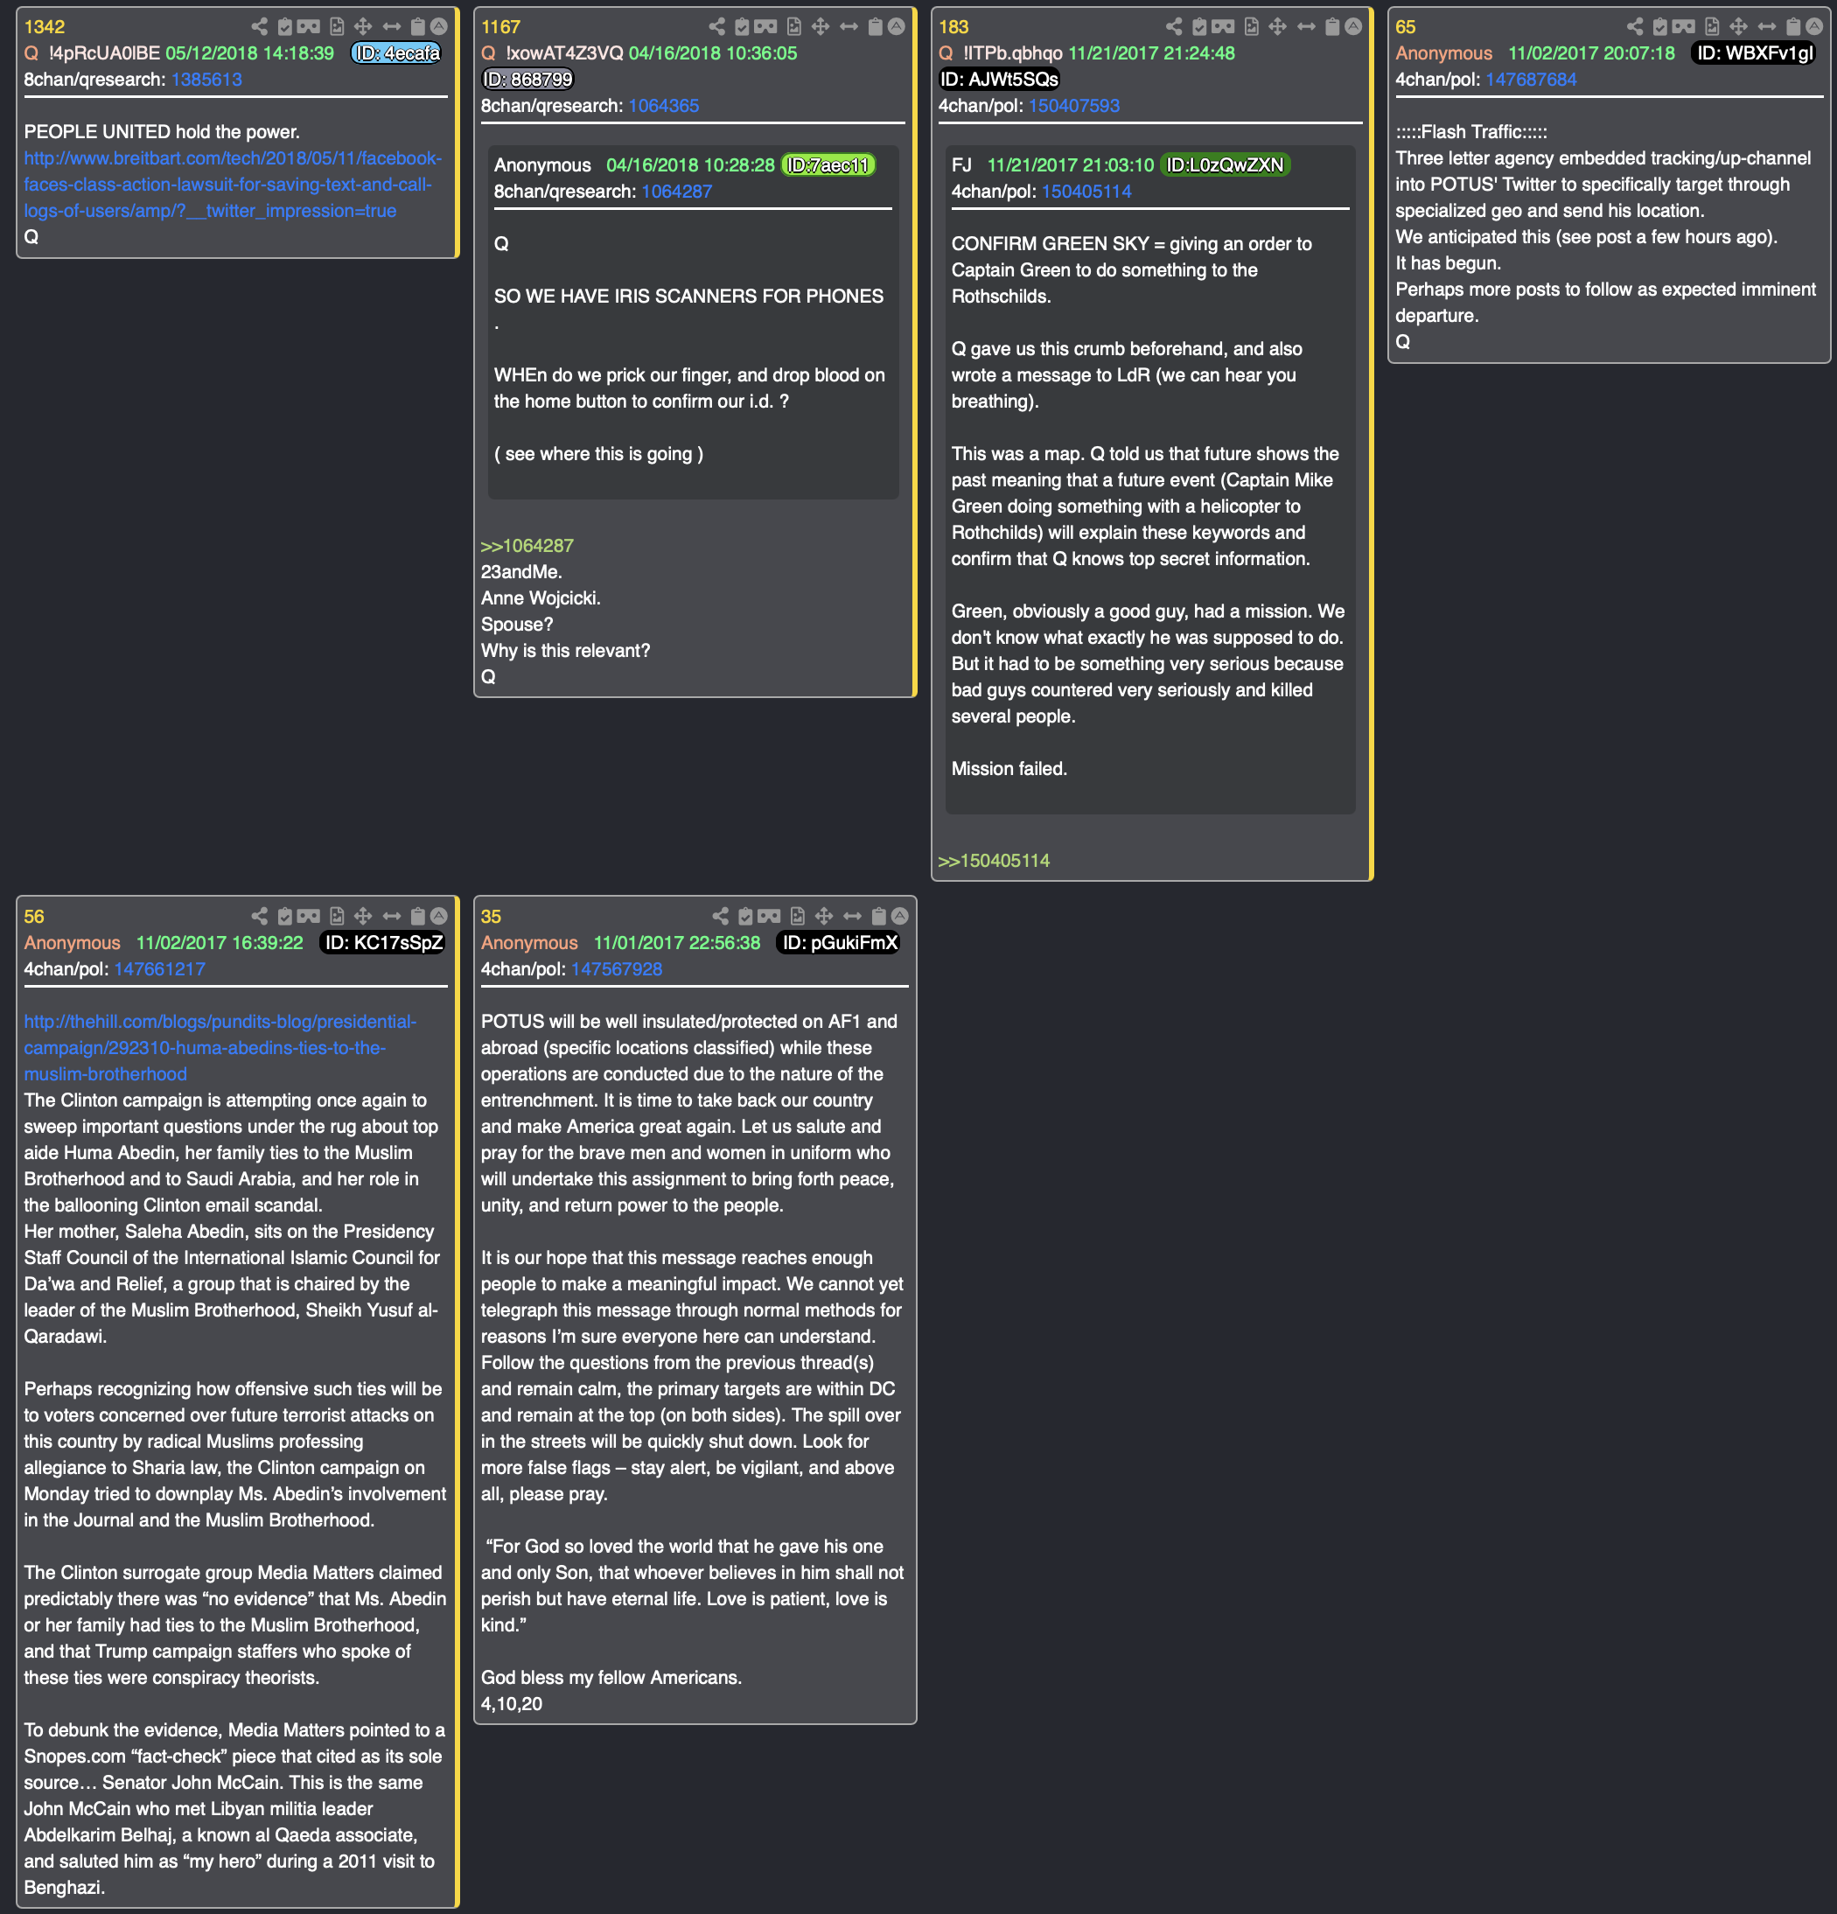Click post number 56
The height and width of the screenshot is (1914, 1837).
(x=34, y=917)
